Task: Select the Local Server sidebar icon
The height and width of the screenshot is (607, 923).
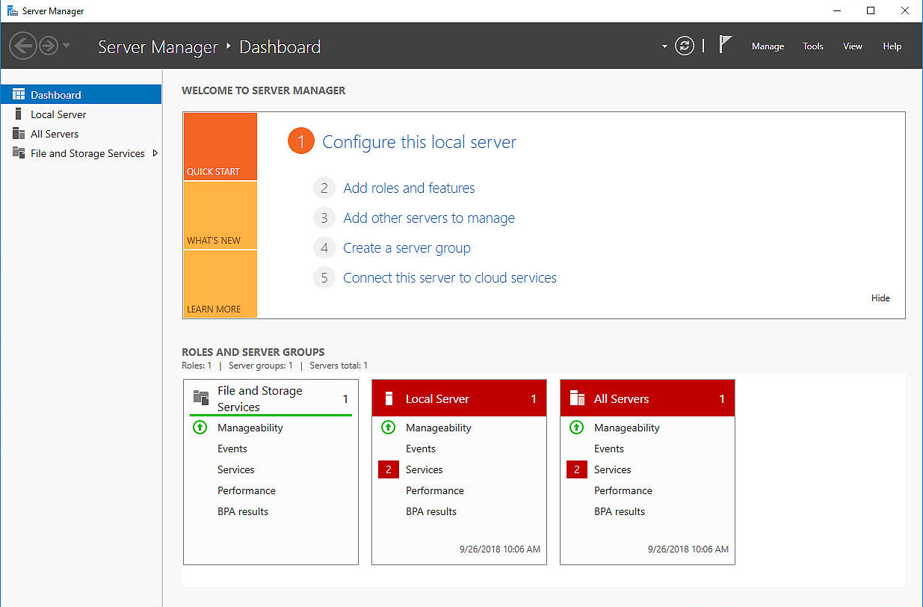Action: tap(19, 114)
